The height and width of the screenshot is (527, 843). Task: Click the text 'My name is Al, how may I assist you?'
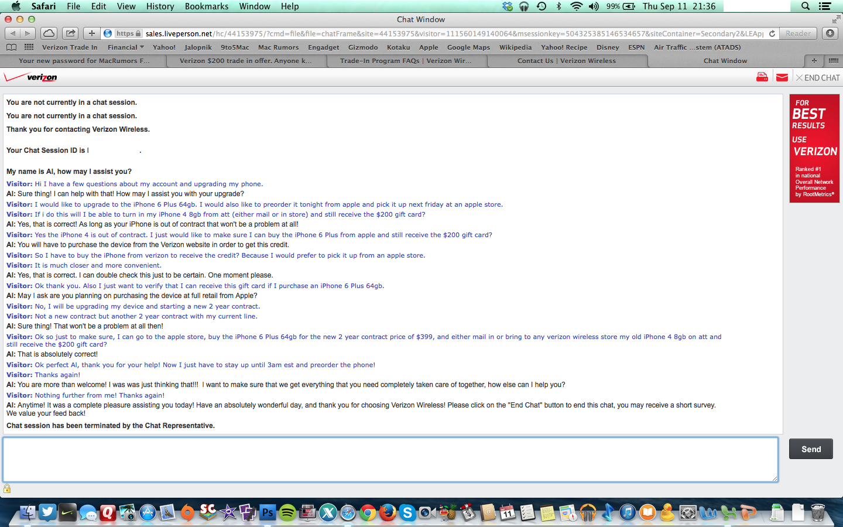69,172
